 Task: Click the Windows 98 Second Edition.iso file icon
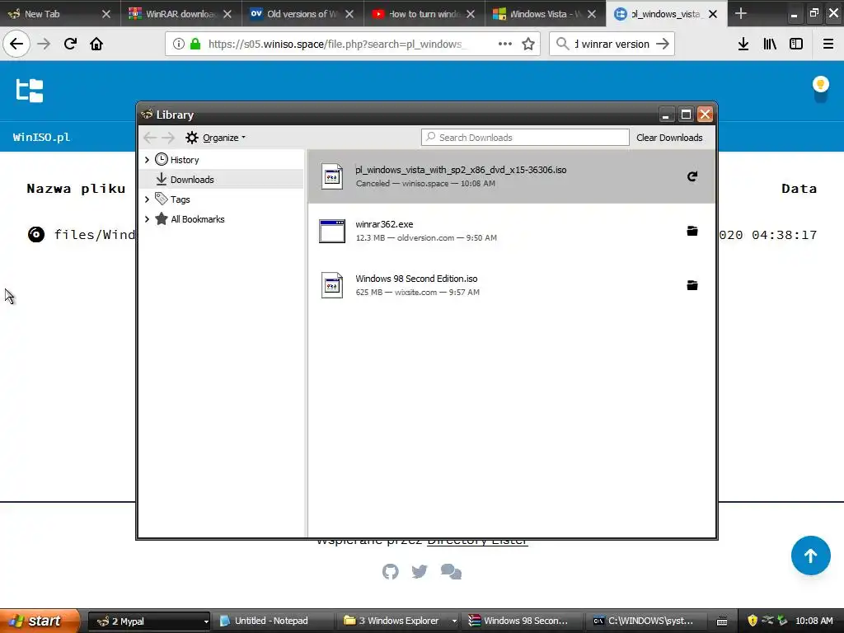pyautogui.click(x=332, y=285)
